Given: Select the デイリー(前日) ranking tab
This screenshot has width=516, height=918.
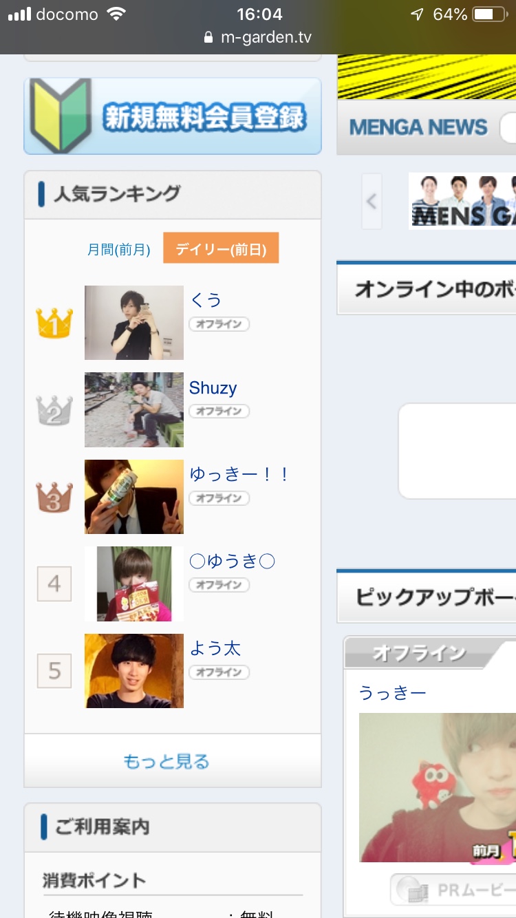Looking at the screenshot, I should pos(221,248).
